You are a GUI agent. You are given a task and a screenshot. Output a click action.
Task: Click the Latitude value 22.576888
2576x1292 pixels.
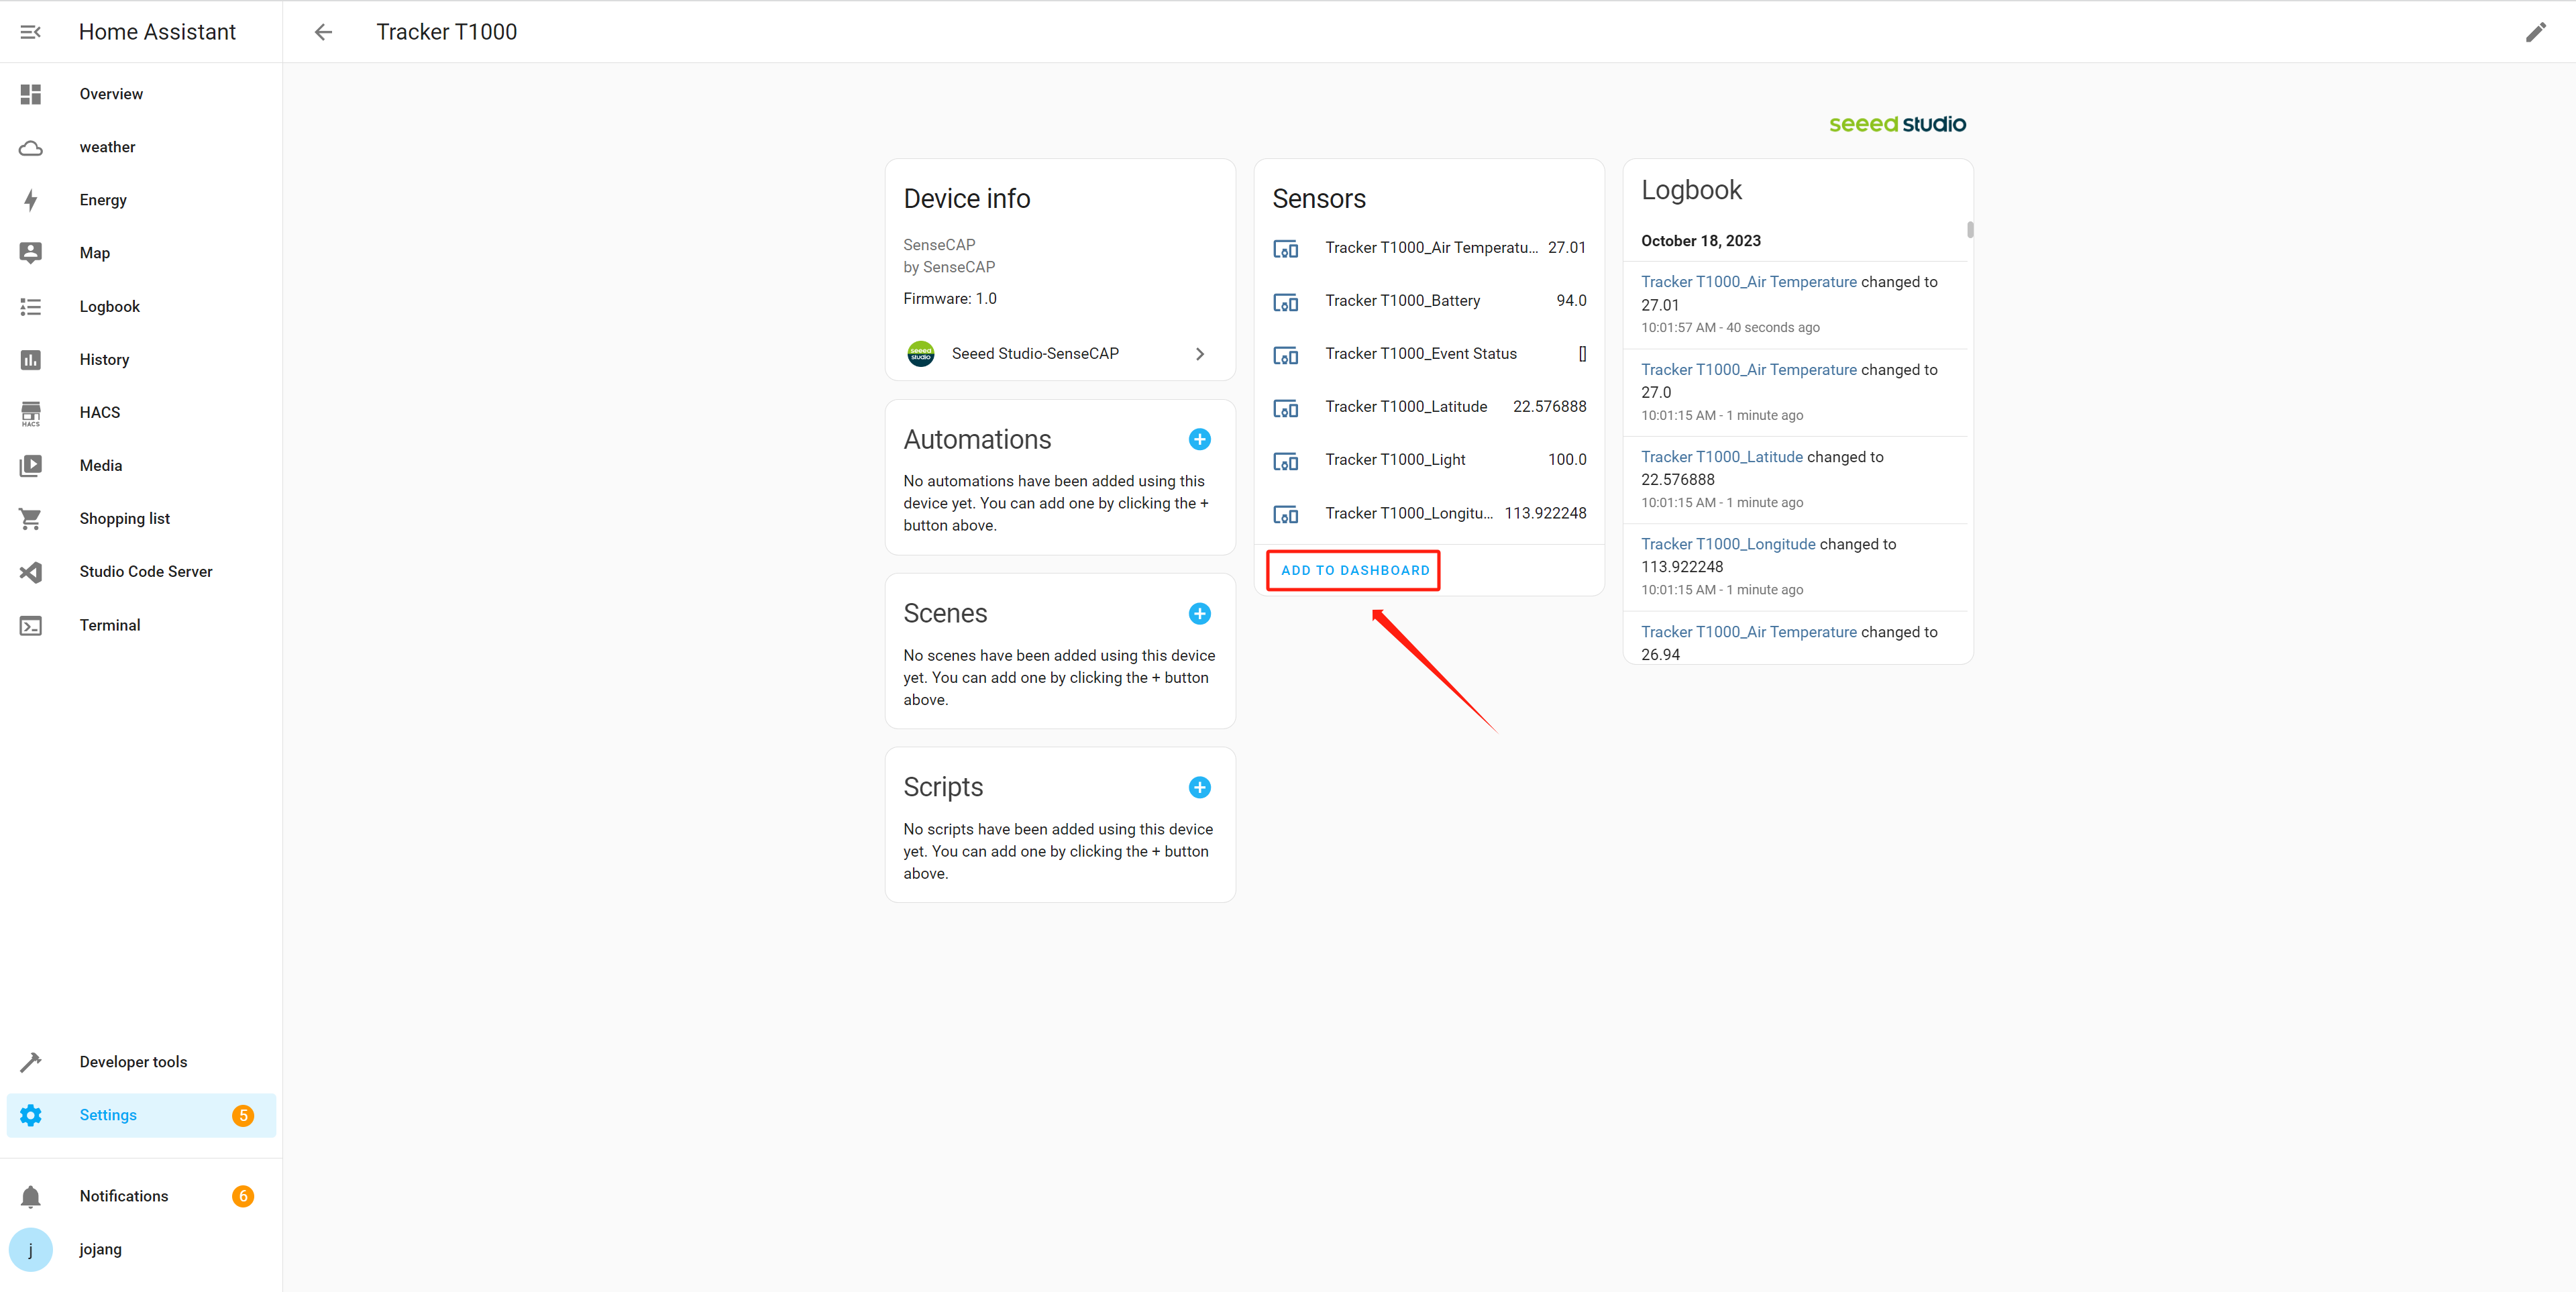tap(1549, 407)
